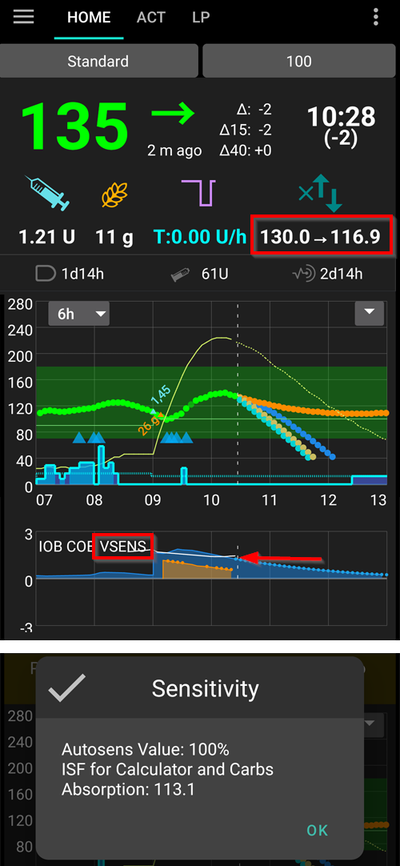Switch to the ACT tab
The width and height of the screenshot is (400, 866).
coord(151,17)
